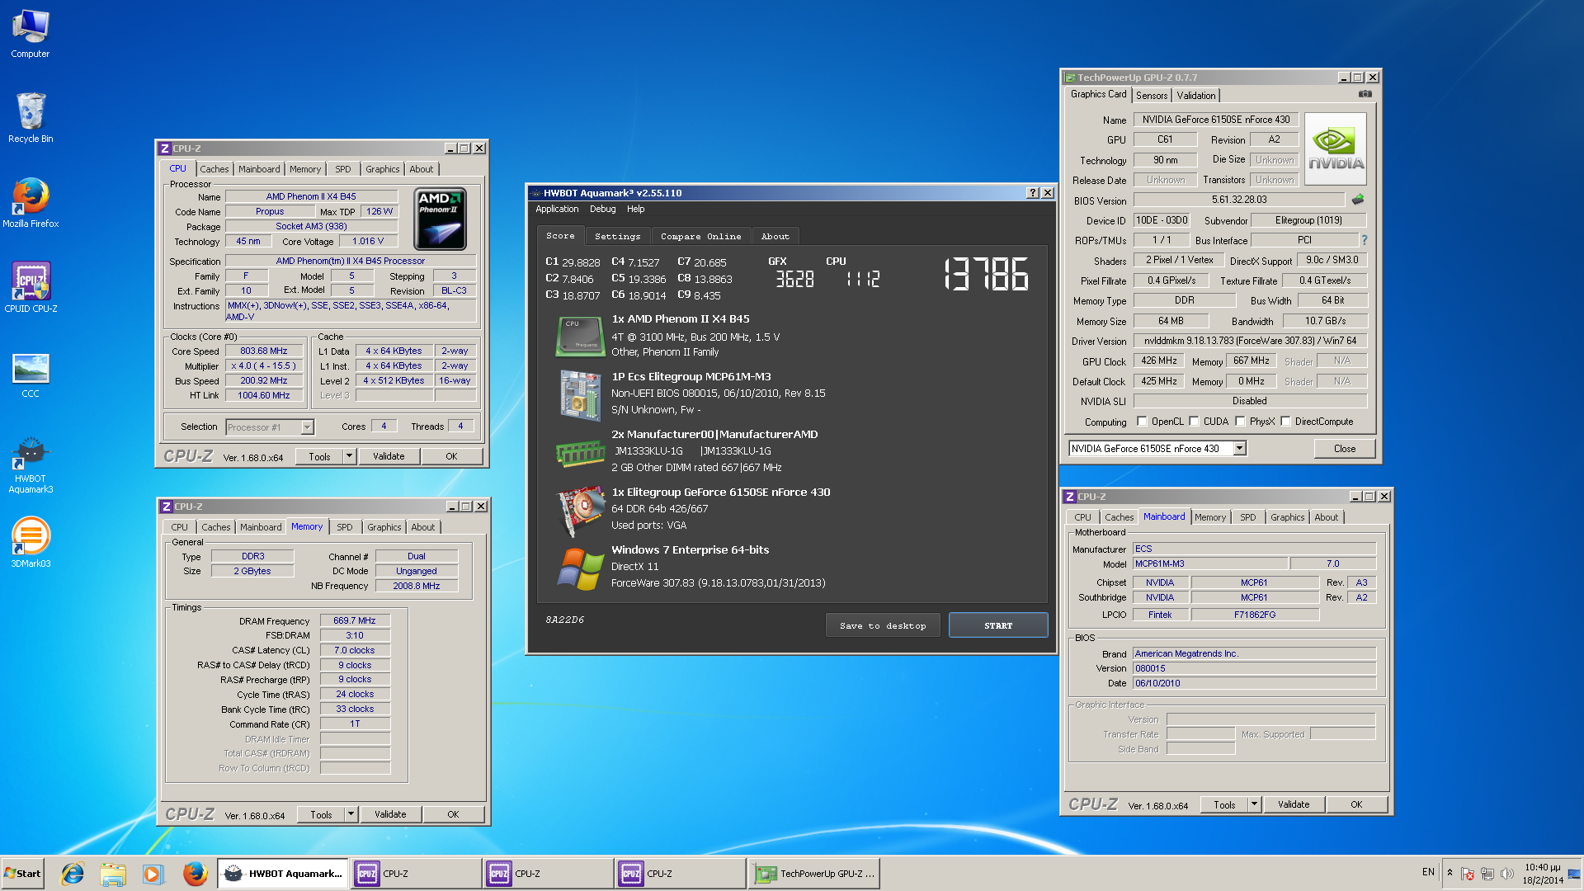1584x891 pixels.
Task: Launch Mozilla Firefox from desktop
Action: click(x=31, y=203)
